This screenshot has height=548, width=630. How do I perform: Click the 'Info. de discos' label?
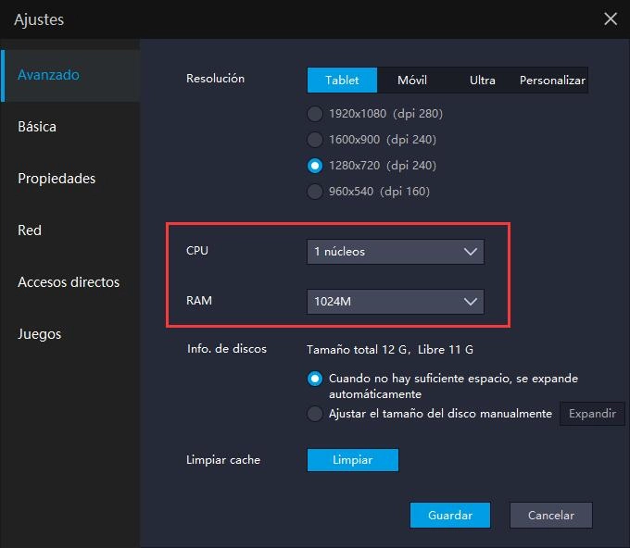click(x=227, y=348)
